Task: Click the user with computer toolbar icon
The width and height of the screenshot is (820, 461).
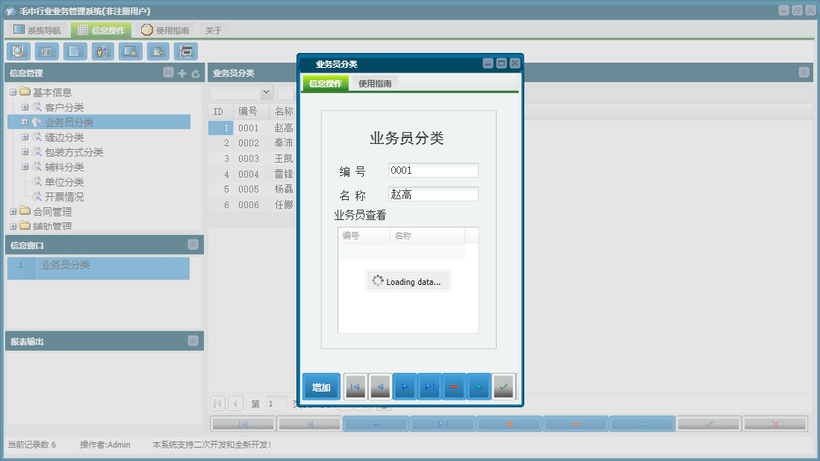Action: pos(102,51)
